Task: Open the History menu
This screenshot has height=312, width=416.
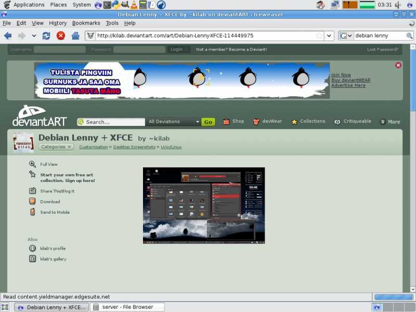Action: coord(58,23)
